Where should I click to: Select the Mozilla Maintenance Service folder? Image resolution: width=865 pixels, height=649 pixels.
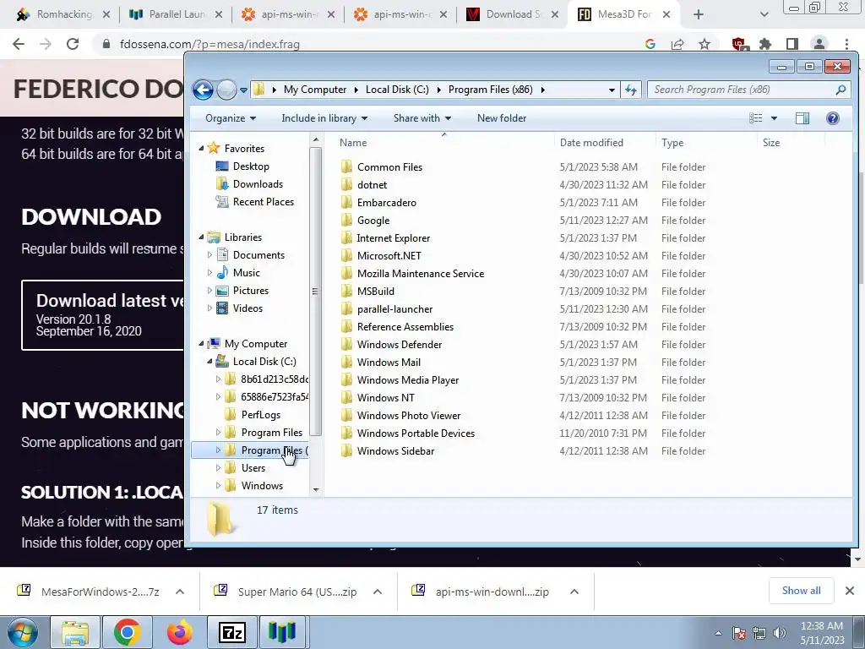pos(421,274)
